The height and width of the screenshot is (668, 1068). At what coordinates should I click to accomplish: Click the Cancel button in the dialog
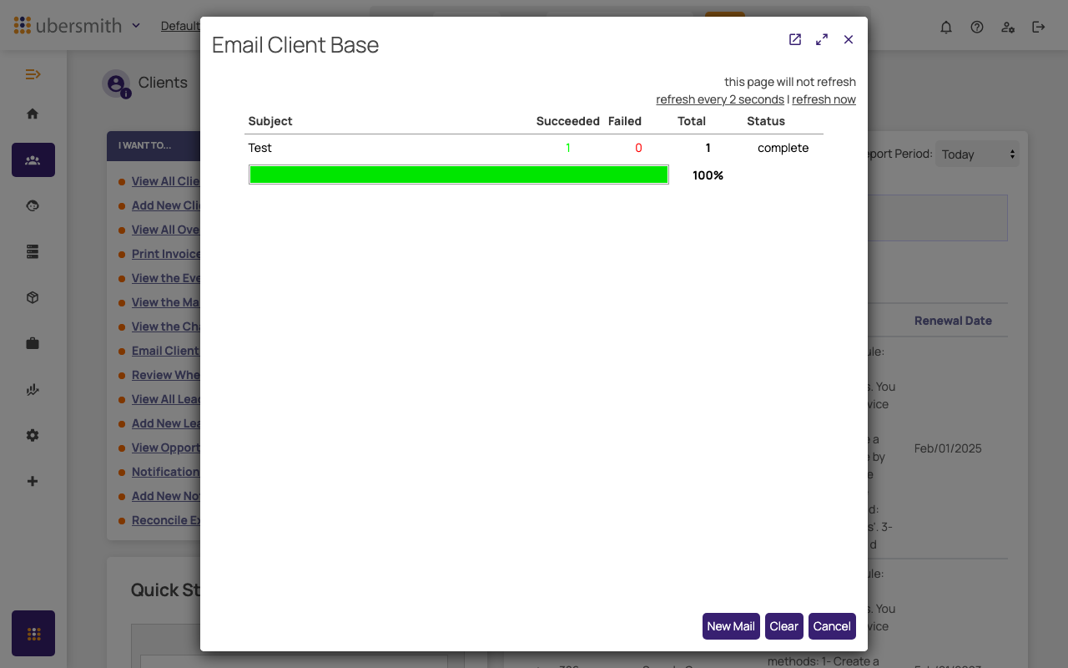coord(832,626)
